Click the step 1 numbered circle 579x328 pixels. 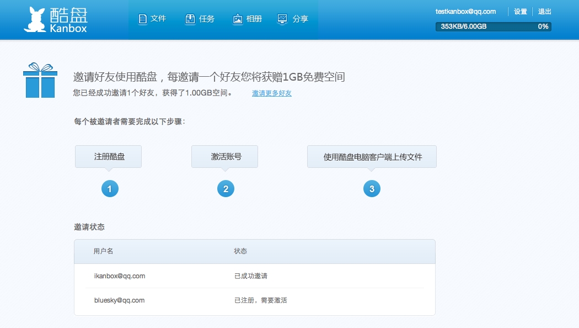[x=110, y=189]
